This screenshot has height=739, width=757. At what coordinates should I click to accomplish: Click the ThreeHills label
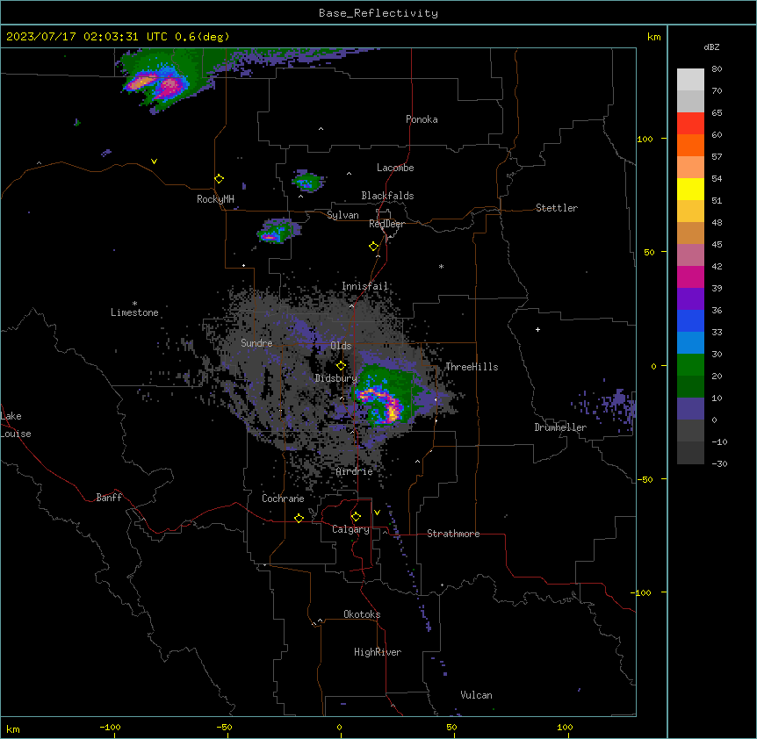point(472,367)
